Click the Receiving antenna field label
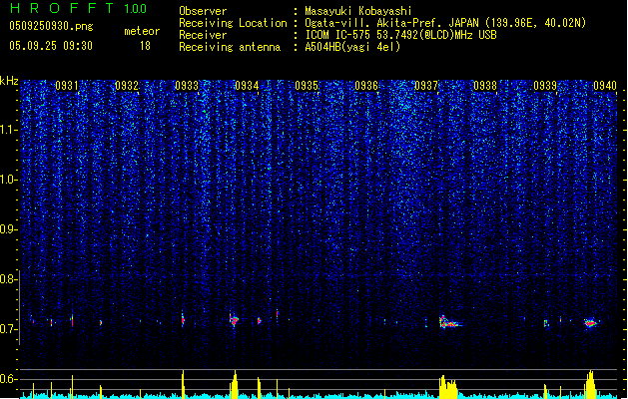Viewport: 628px width, 399px height. pos(230,47)
